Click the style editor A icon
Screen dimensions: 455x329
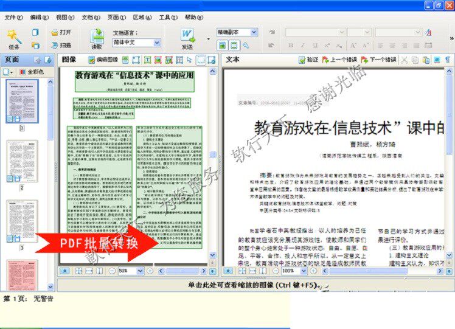(429, 32)
